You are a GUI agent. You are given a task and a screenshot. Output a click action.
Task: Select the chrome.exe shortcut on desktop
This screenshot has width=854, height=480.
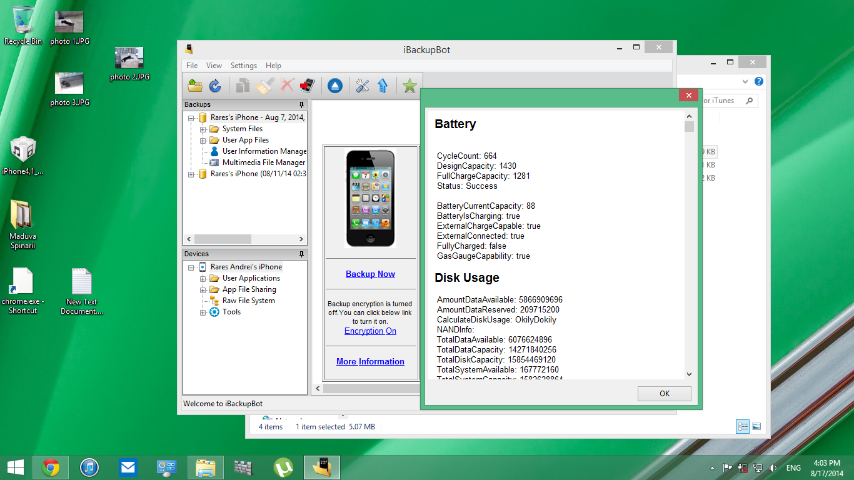pos(23,291)
